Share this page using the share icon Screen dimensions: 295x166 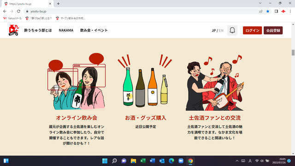click(261, 11)
